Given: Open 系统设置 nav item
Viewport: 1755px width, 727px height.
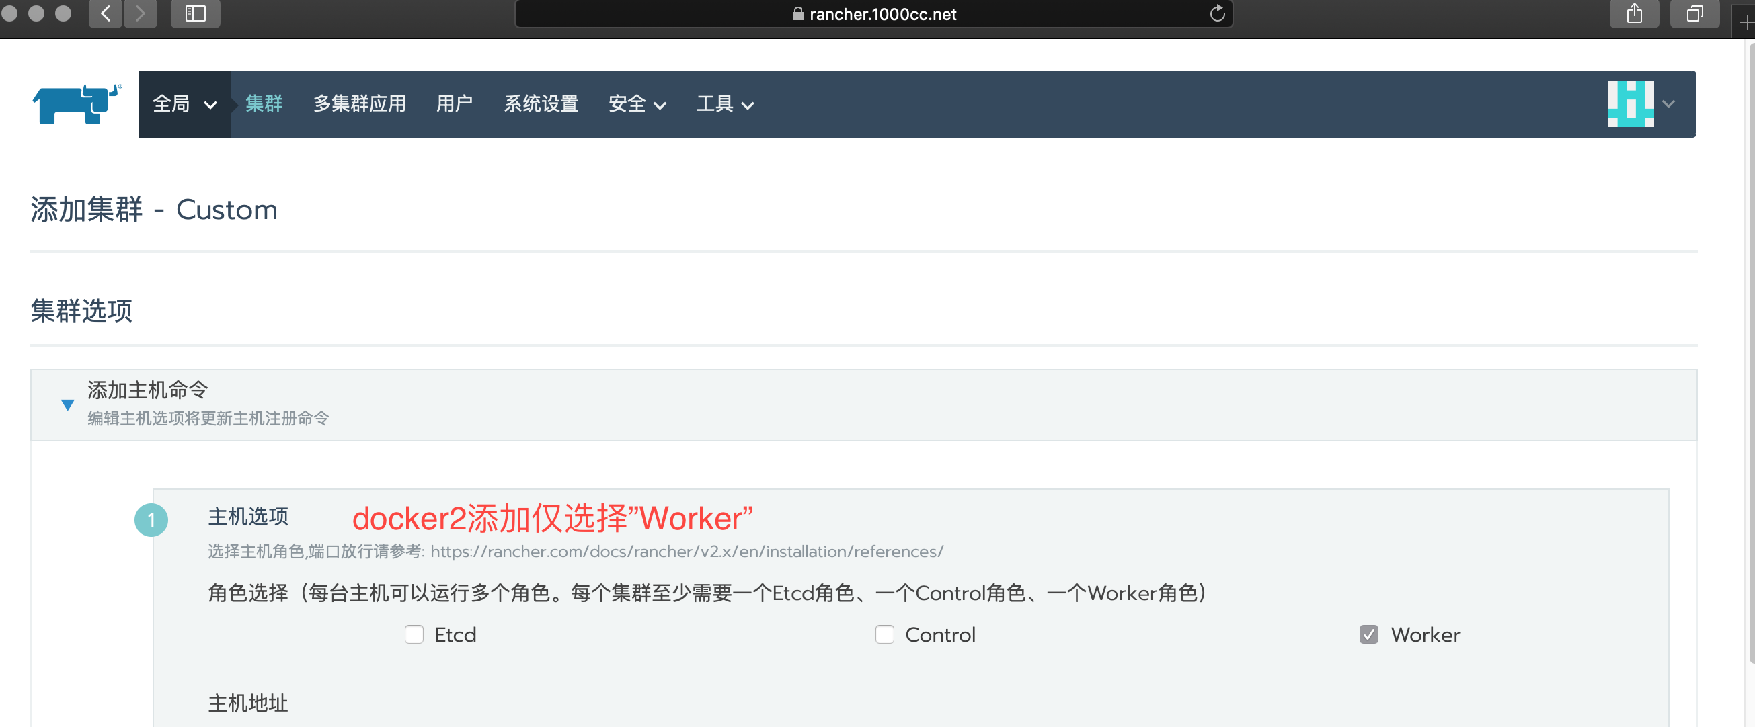Looking at the screenshot, I should click(541, 103).
